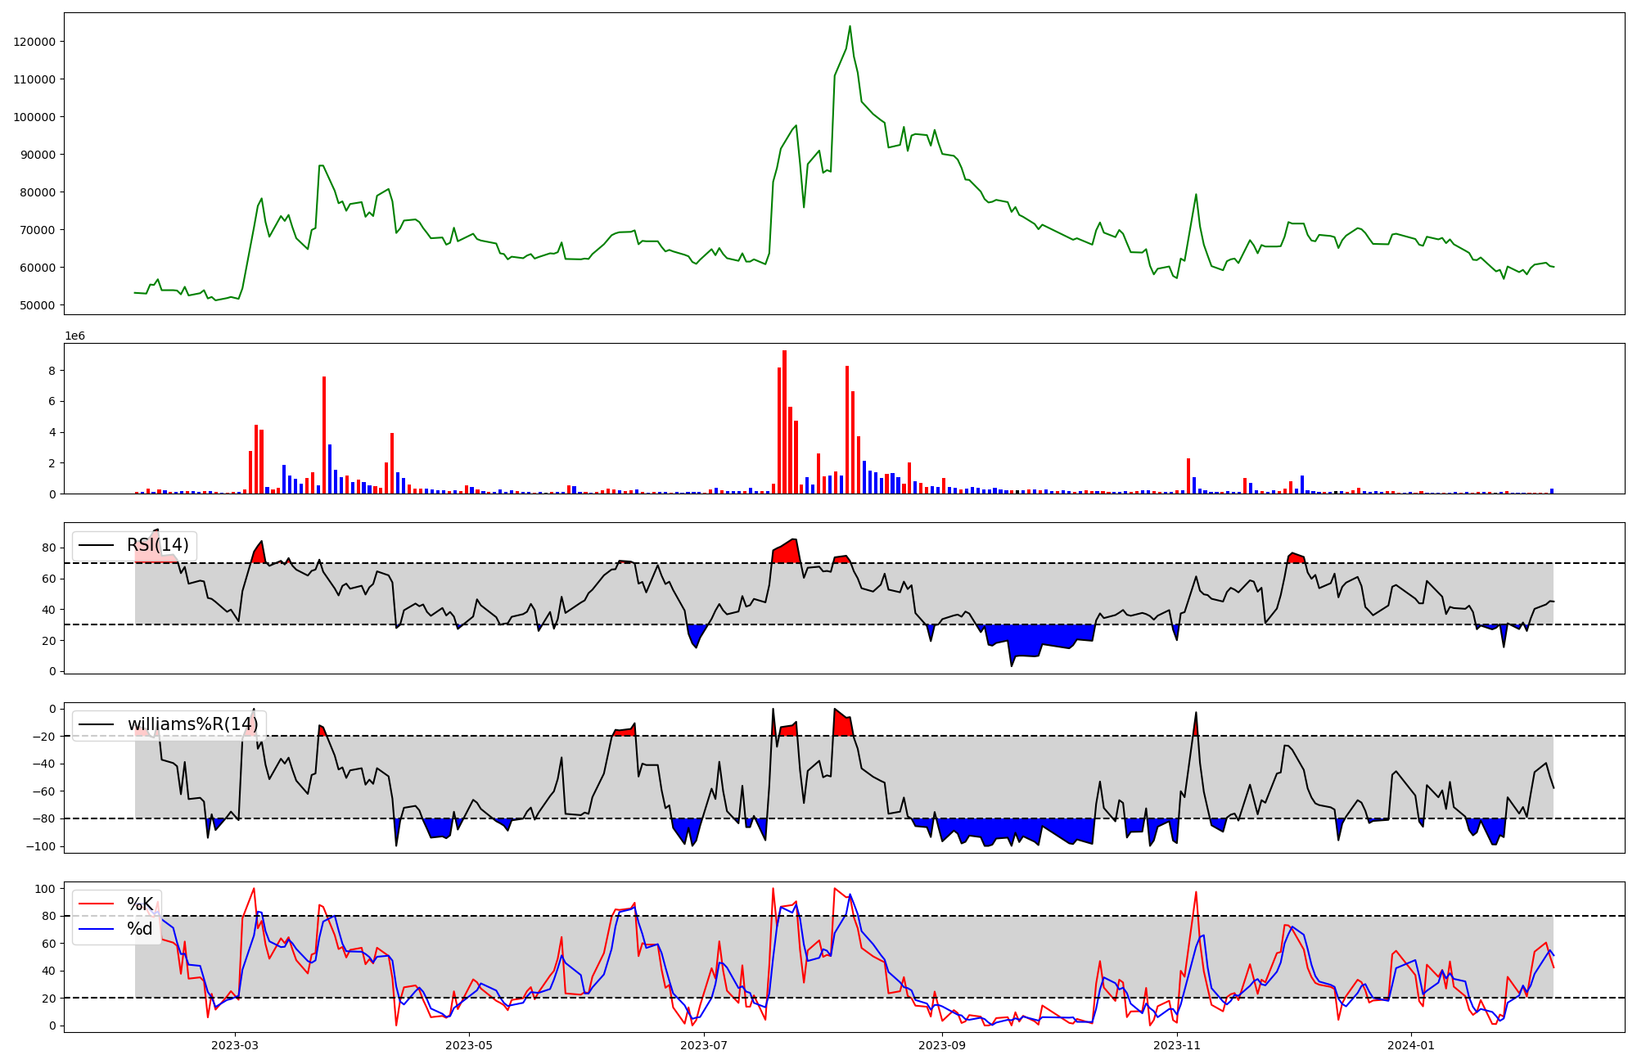
Task: Click the highest peak of the green price line
Action: tap(850, 26)
